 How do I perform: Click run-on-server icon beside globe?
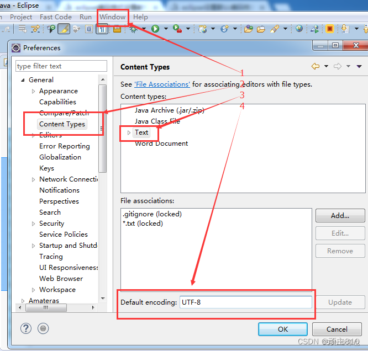pos(315,29)
